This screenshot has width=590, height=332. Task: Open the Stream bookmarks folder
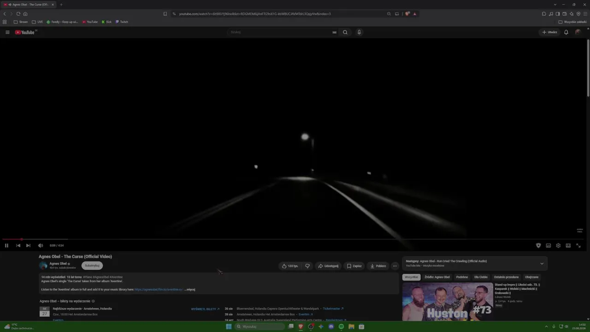point(21,22)
